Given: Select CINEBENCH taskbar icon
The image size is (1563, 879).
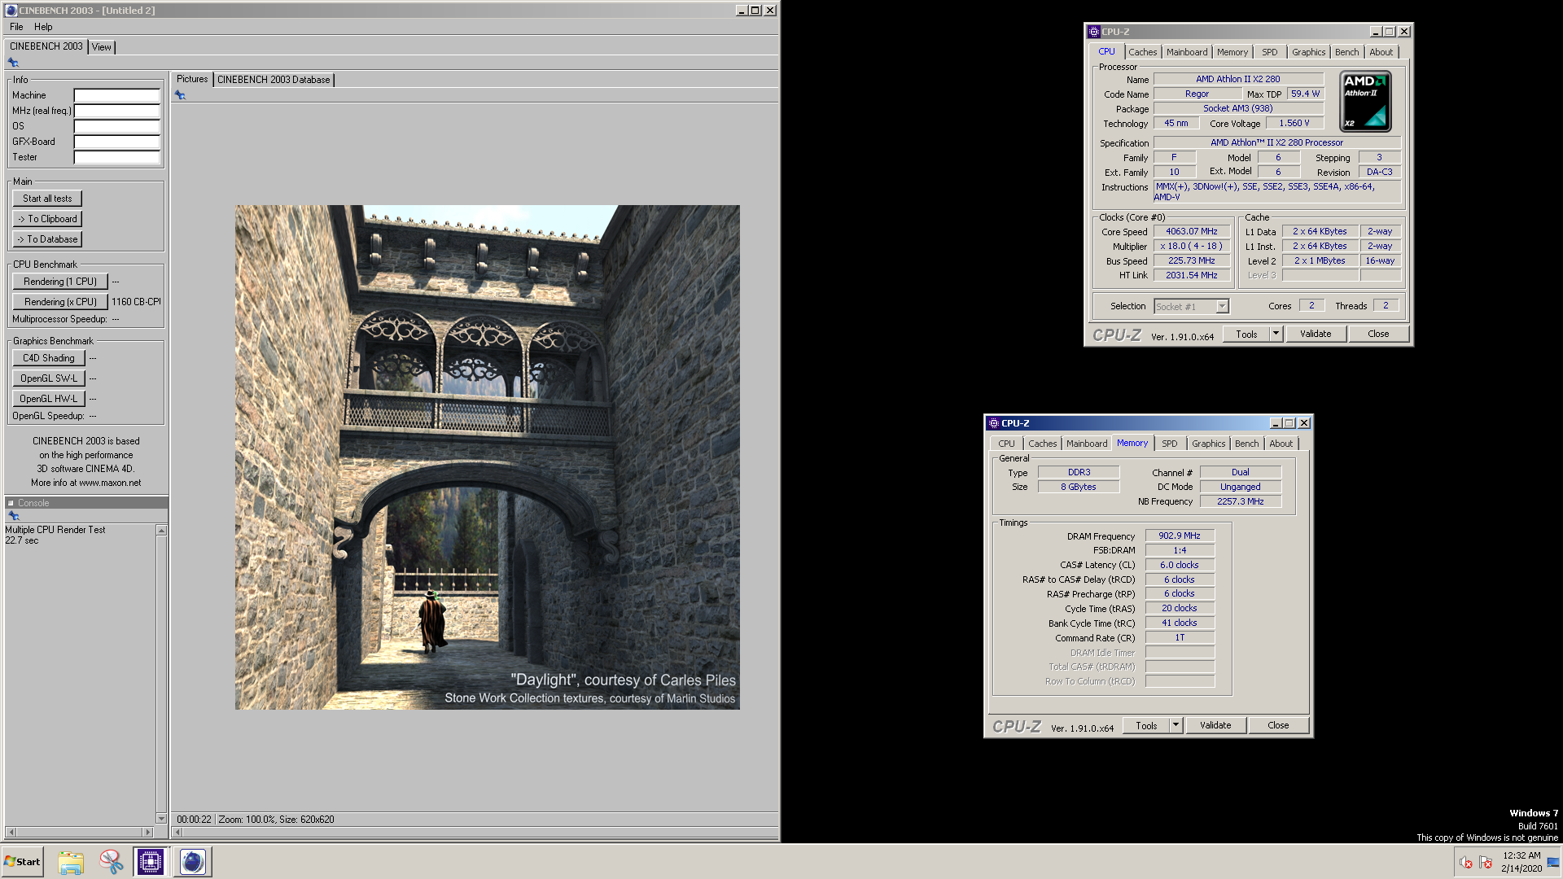Looking at the screenshot, I should coord(193,862).
